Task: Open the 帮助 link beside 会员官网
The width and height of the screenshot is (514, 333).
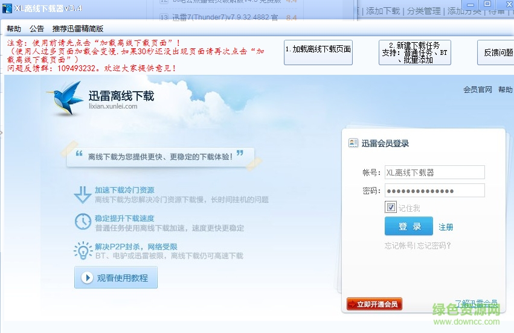Action: [x=505, y=90]
